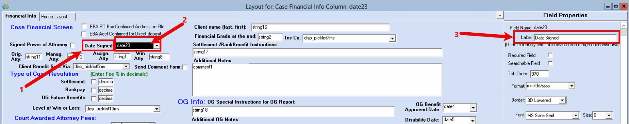The width and height of the screenshot is (629, 124).
Task: Open the date23 Date Signed dropdown
Action: point(157,46)
